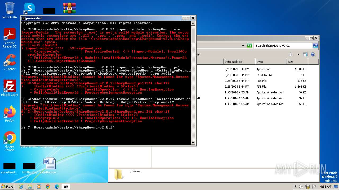Click the Show desktop button

[x=336, y=187]
